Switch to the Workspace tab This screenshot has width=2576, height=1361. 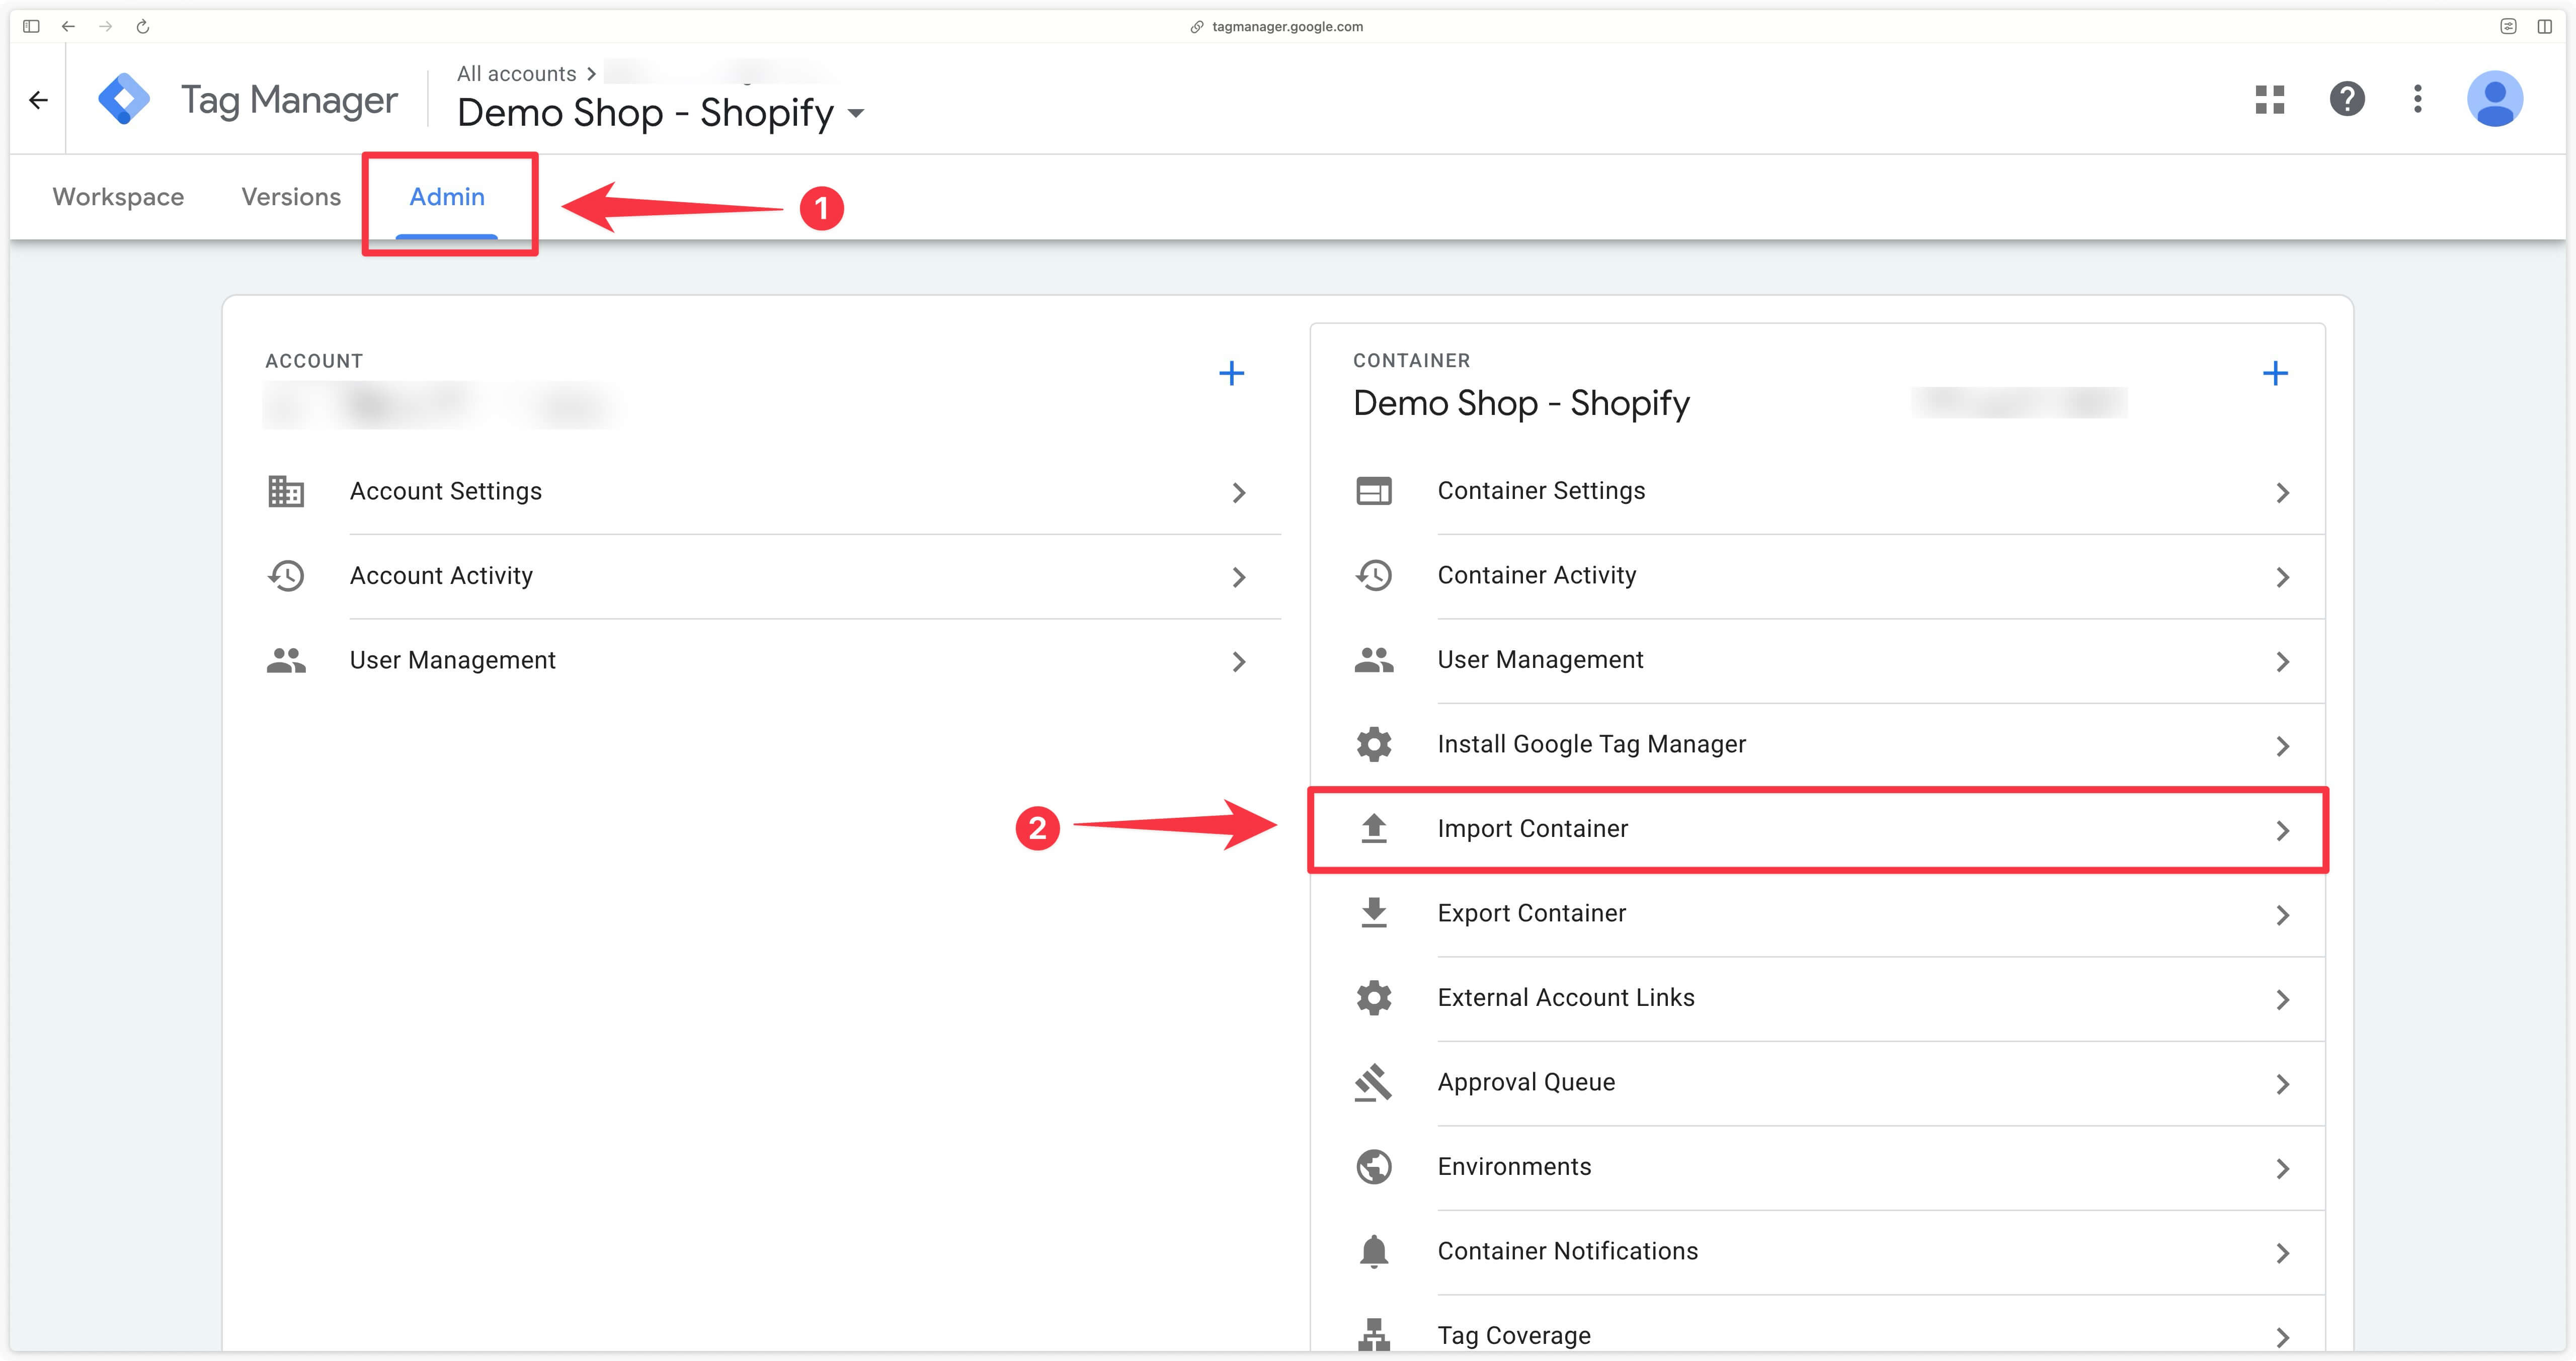pyautogui.click(x=118, y=197)
